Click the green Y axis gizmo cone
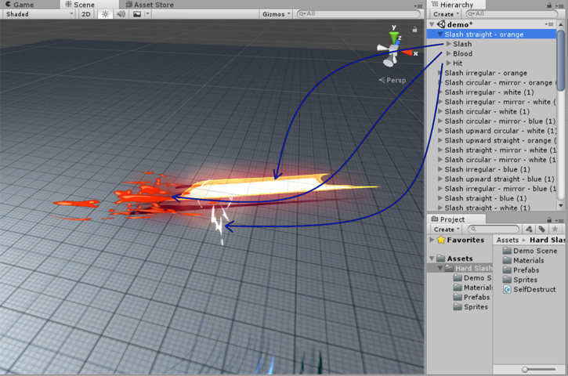The image size is (568, 376). pyautogui.click(x=394, y=38)
